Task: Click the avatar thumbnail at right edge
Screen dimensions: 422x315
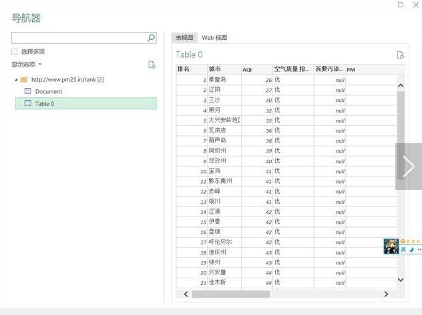Action: point(391,246)
